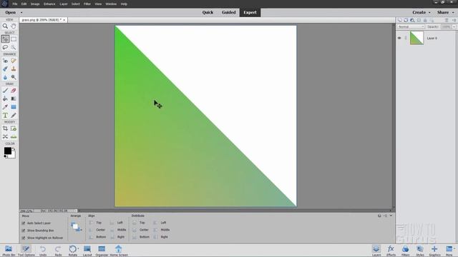Select the Crop tool
Screen dimensions: 458x257
coord(5,128)
